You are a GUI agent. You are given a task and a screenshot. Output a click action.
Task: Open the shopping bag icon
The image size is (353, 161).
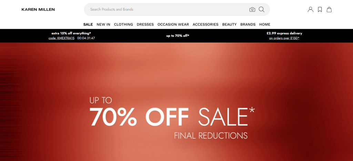coord(329,9)
